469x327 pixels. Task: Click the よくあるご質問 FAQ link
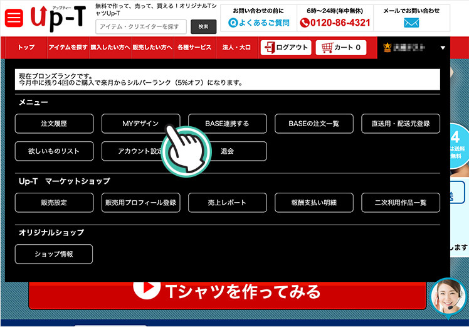tap(258, 23)
